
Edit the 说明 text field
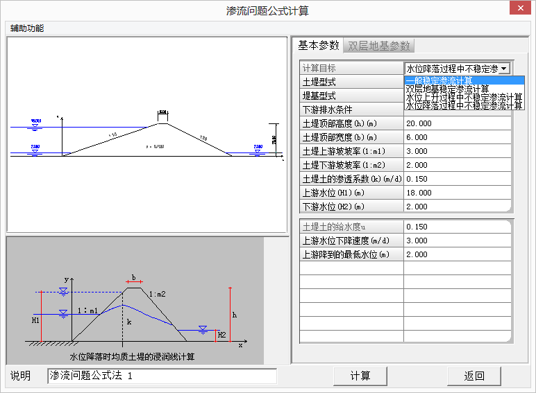click(x=162, y=376)
